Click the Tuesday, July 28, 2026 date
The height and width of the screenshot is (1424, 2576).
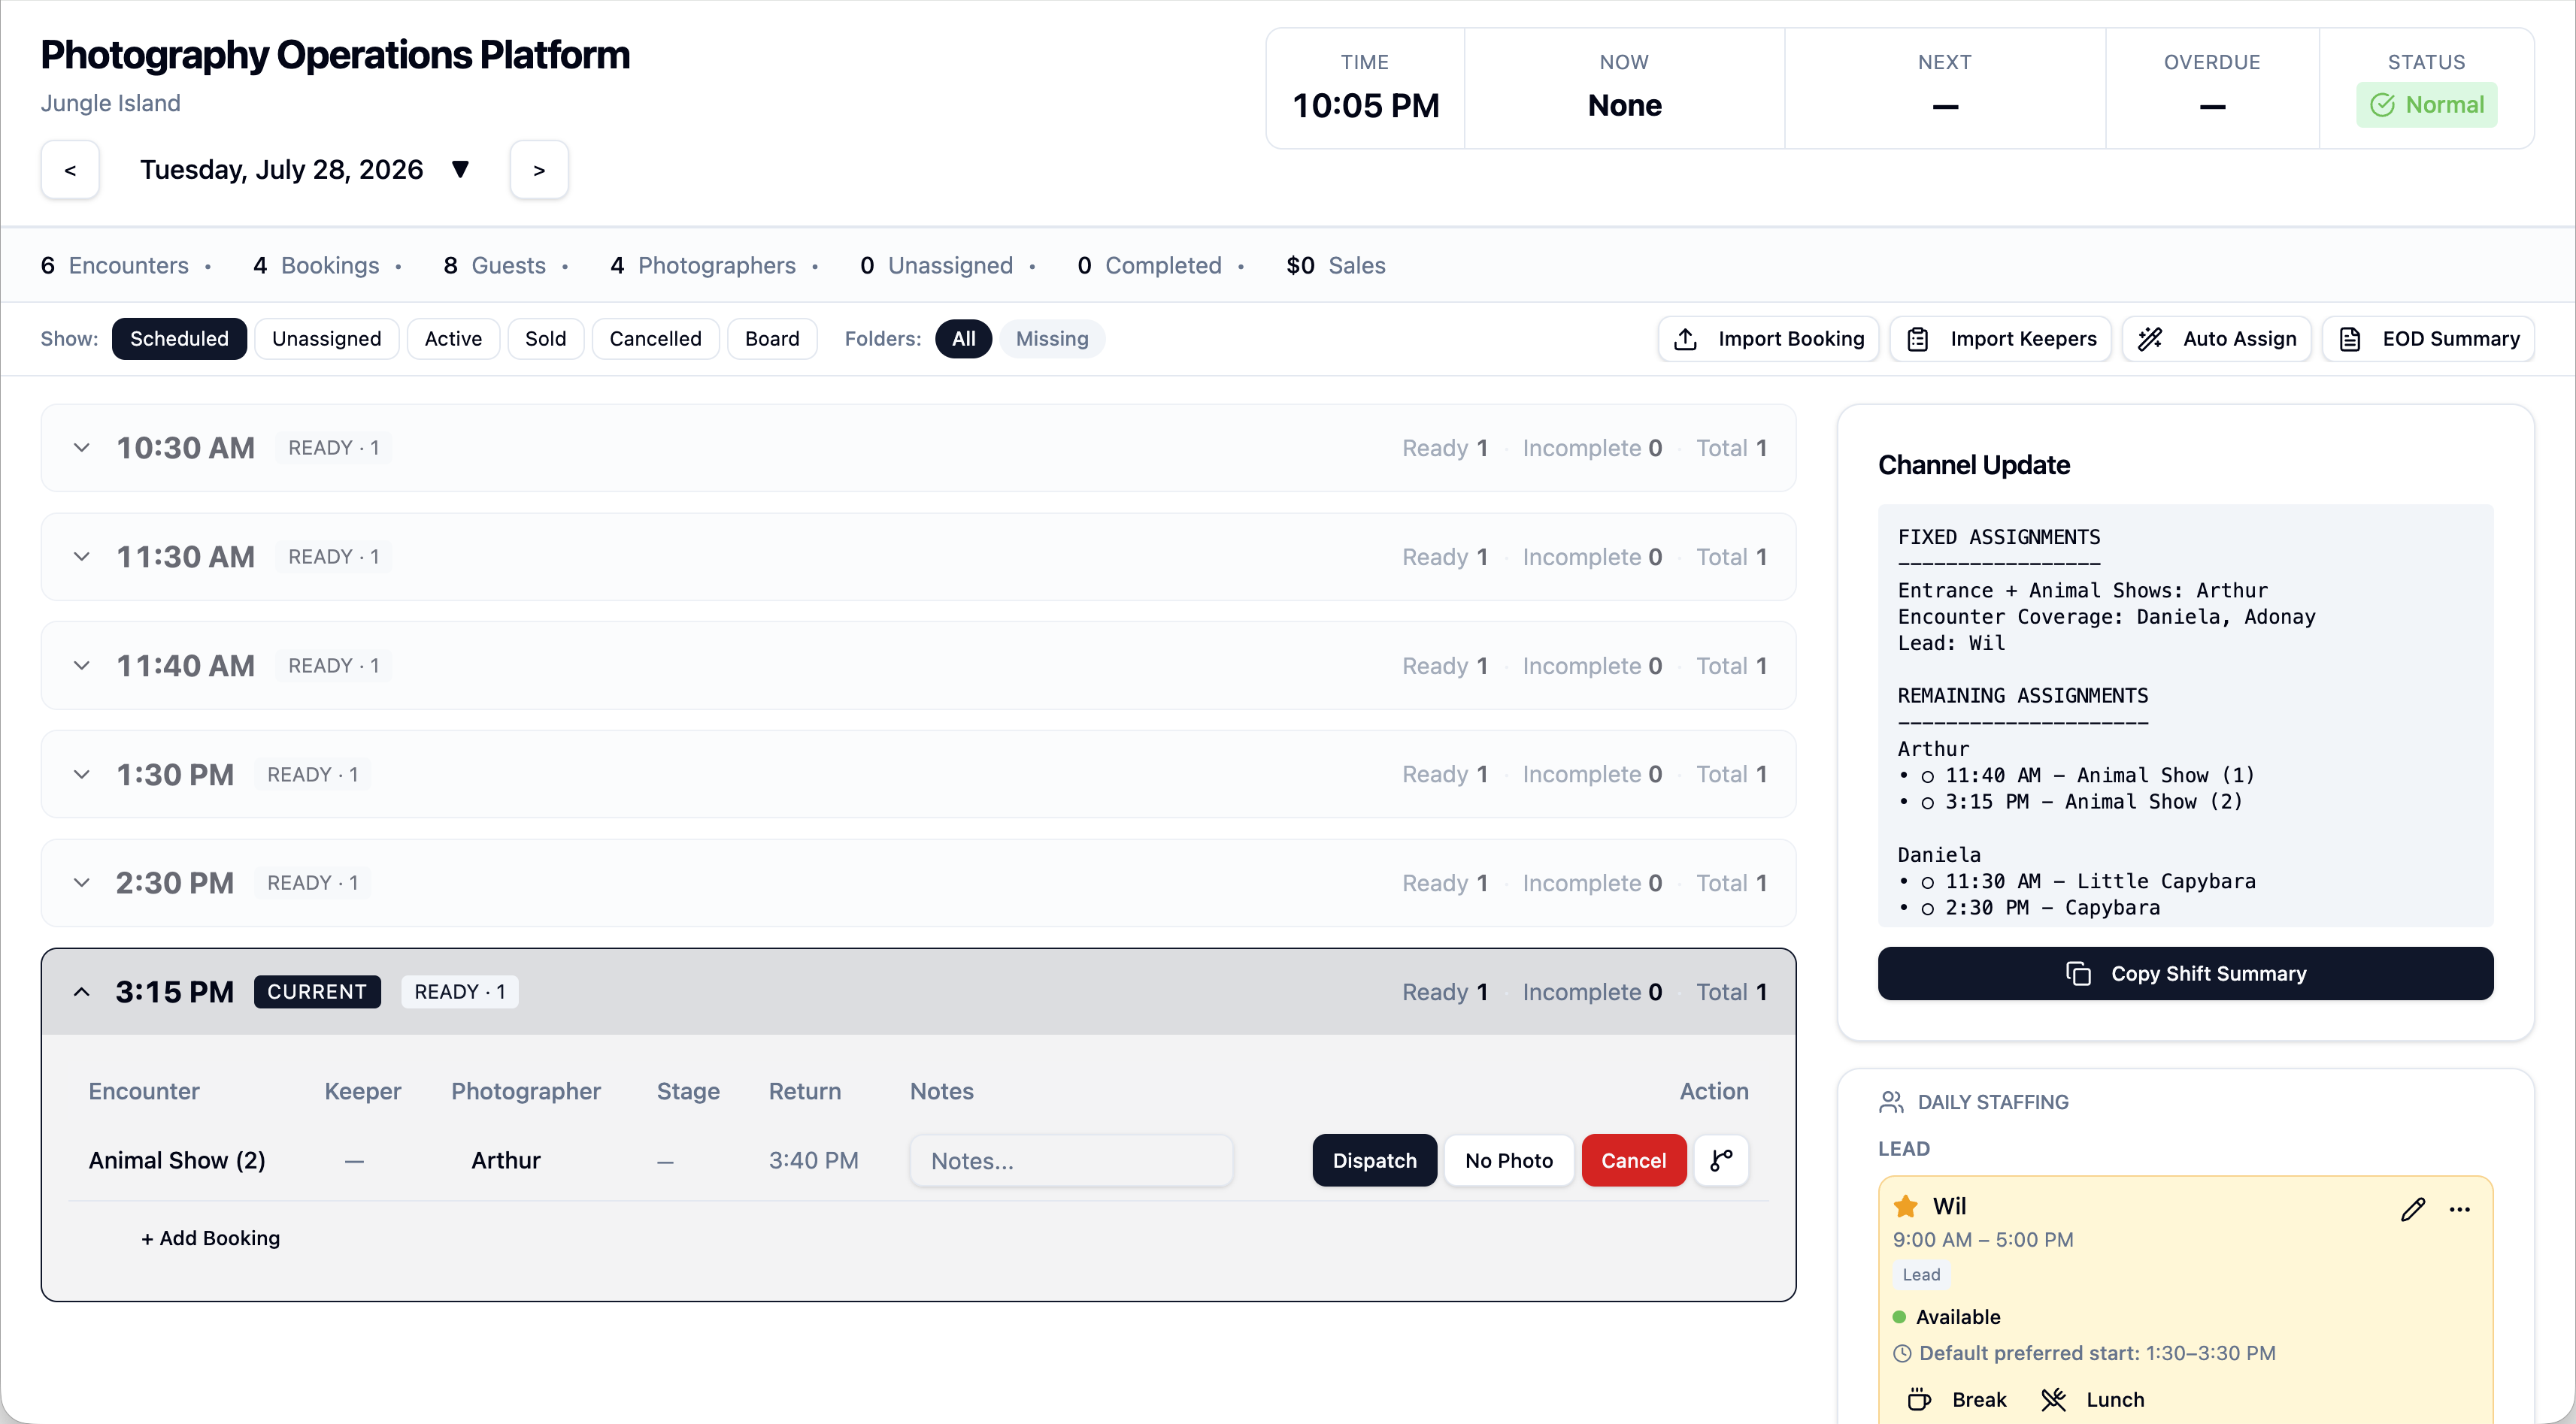281,170
